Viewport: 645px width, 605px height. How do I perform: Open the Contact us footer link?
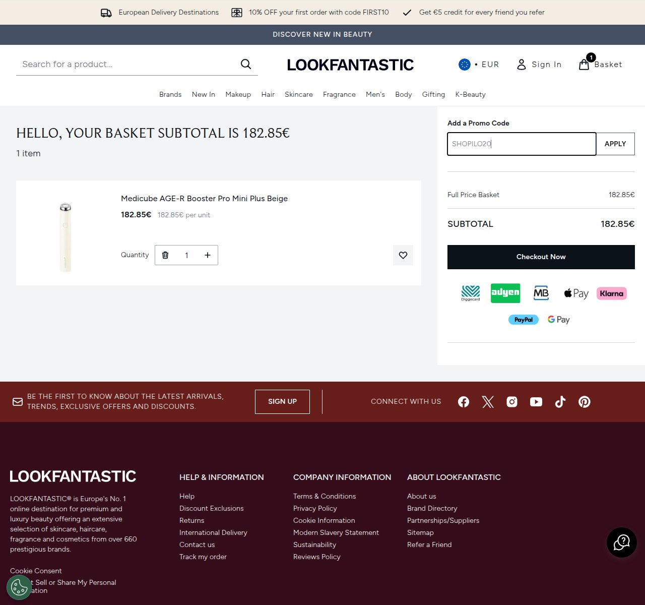(x=197, y=544)
